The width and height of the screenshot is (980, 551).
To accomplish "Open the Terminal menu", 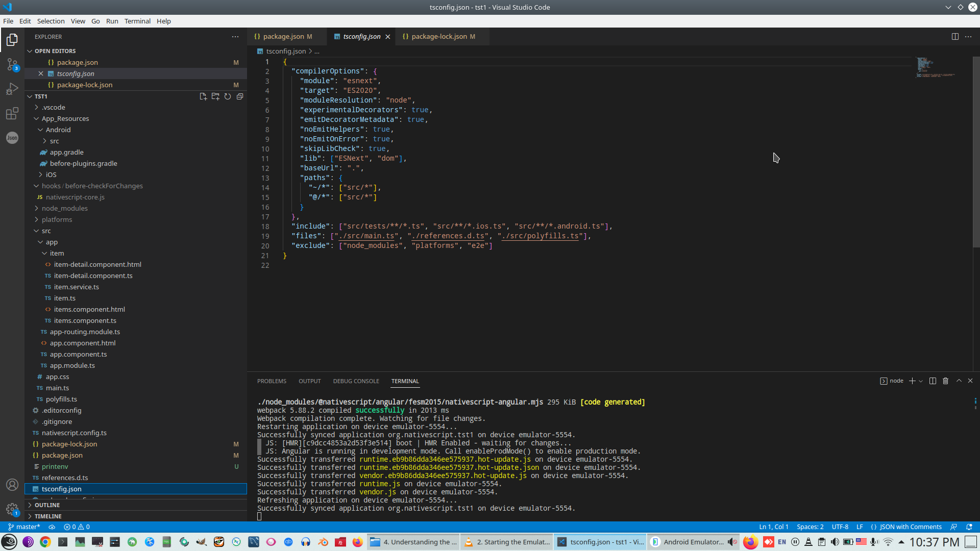I will [x=137, y=21].
